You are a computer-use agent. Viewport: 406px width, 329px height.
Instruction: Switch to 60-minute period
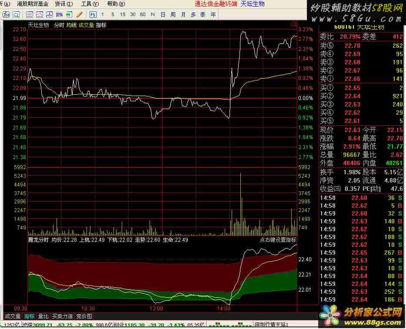[143, 14]
